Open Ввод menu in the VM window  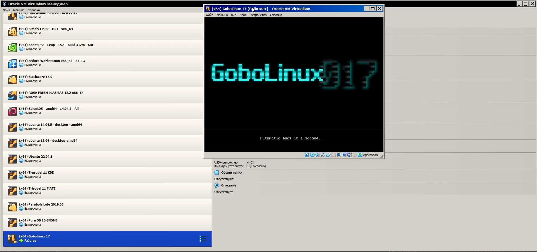[243, 15]
